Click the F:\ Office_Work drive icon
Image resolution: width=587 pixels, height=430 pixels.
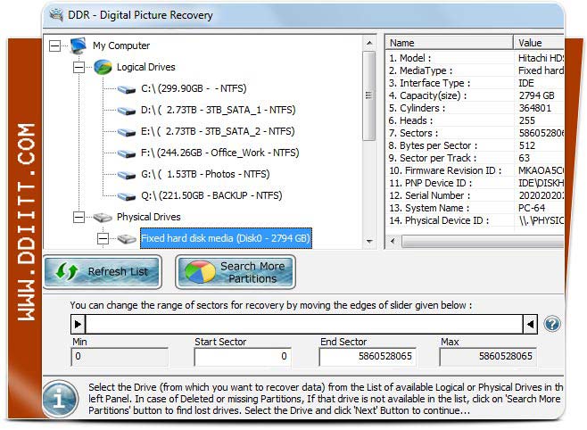[126, 153]
